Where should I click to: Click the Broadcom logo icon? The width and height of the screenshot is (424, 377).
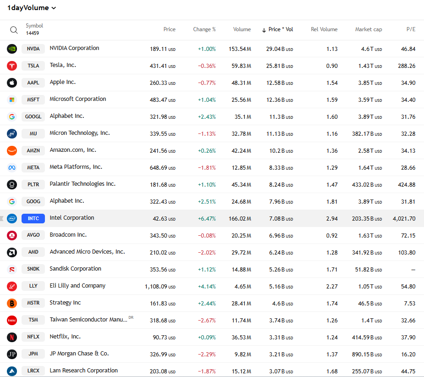(12, 235)
